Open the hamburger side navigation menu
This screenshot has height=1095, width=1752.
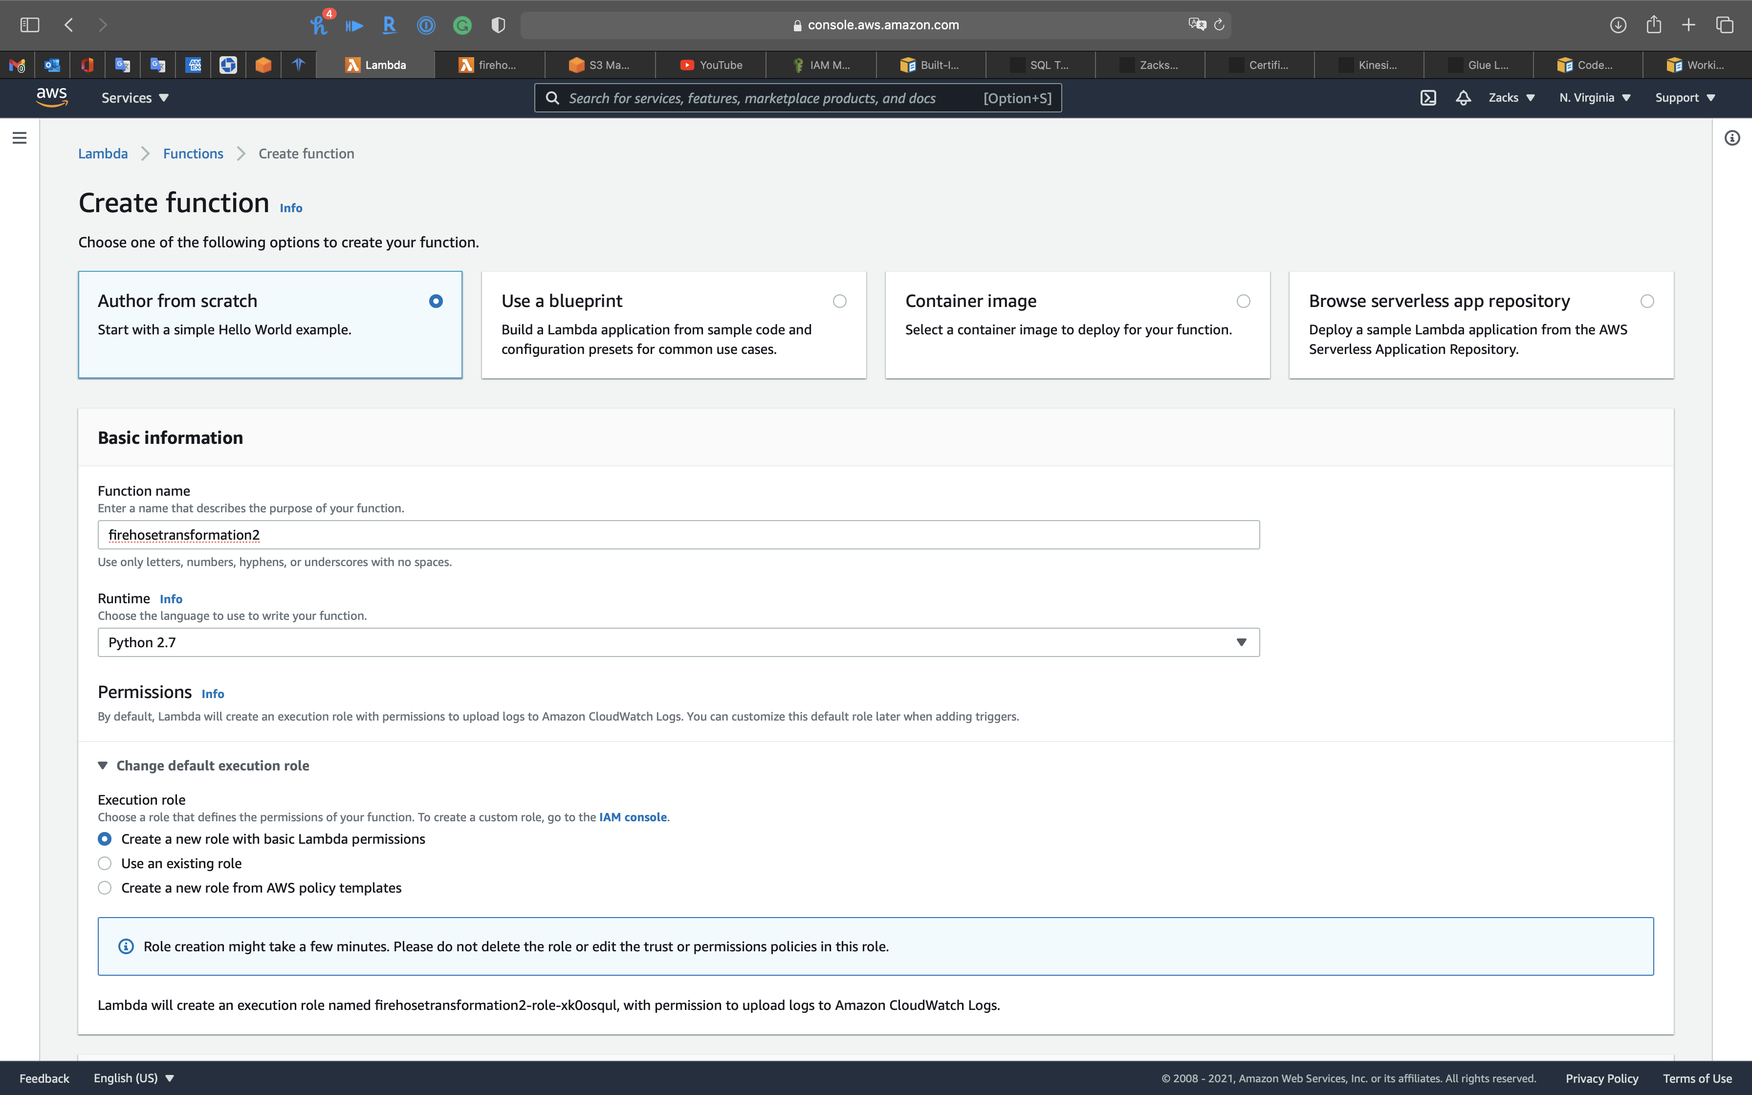coord(20,137)
